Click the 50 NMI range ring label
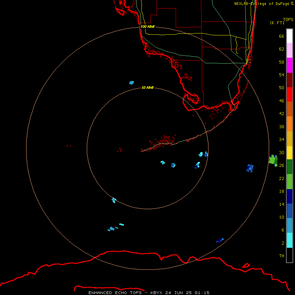The height and width of the screenshot is (295, 295). click(147, 88)
